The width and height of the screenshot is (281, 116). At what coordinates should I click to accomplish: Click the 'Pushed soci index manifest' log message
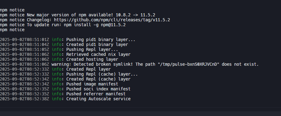point(98,89)
